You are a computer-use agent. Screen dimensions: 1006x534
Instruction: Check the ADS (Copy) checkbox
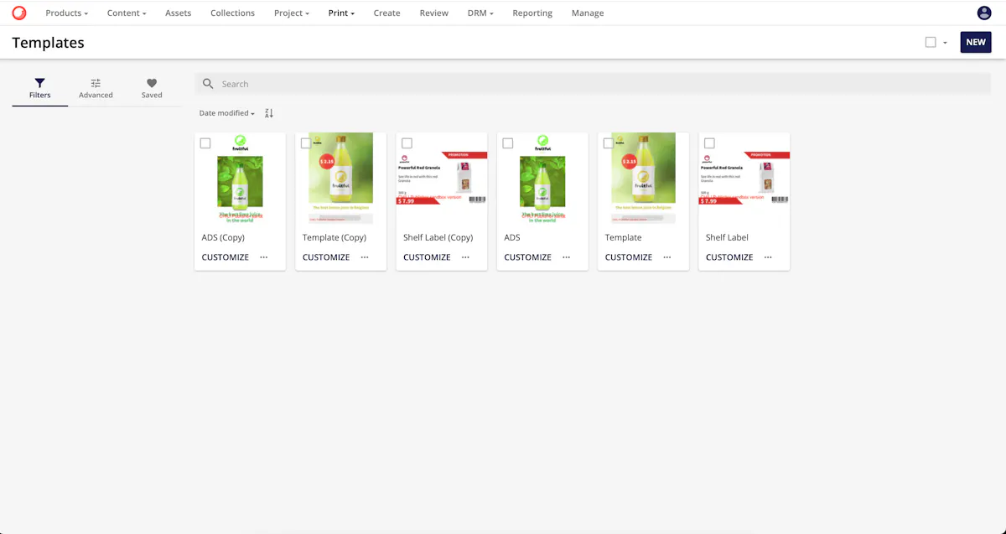(x=205, y=143)
